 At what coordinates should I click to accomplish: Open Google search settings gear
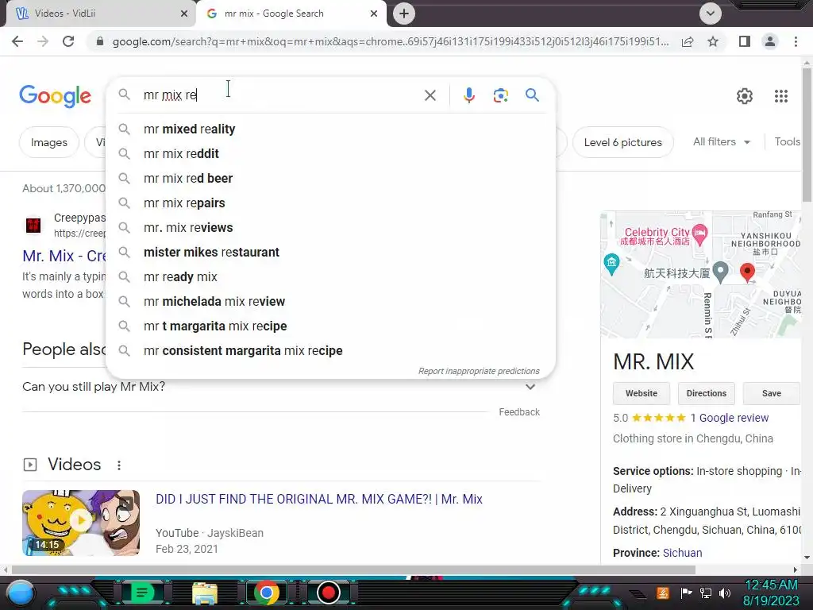[745, 96]
